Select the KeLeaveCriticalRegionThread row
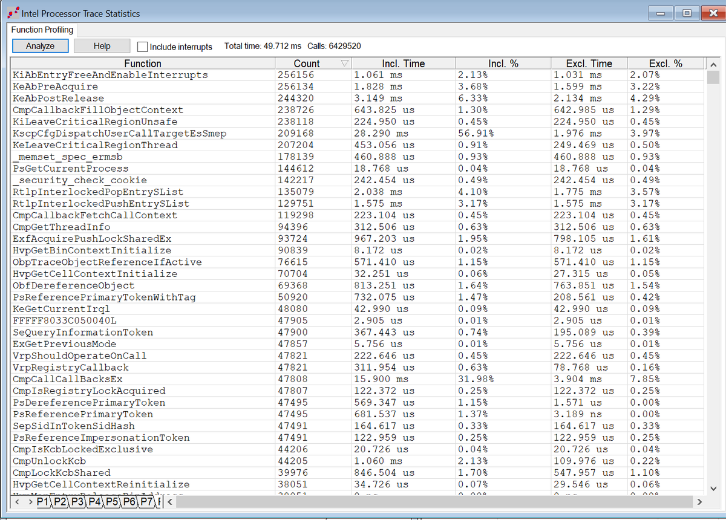Image resolution: width=726 pixels, height=520 pixels. 358,145
